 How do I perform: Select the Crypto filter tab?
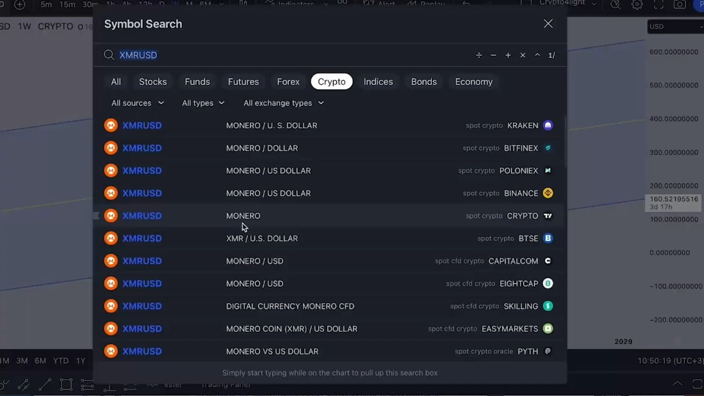point(332,81)
